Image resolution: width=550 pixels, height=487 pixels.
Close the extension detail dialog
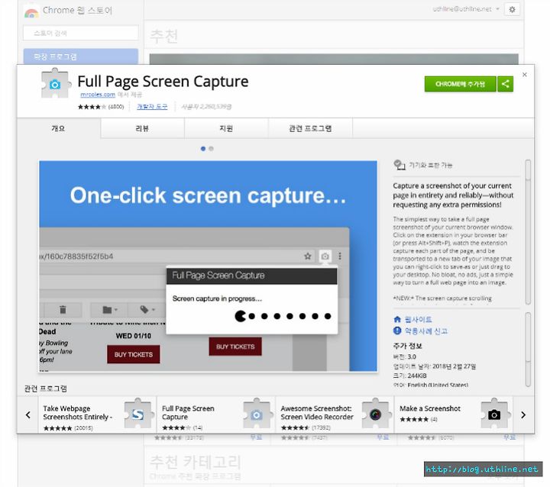coord(524,75)
